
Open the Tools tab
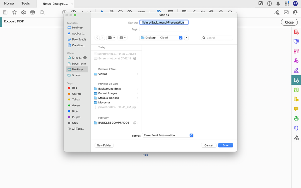pos(26,3)
